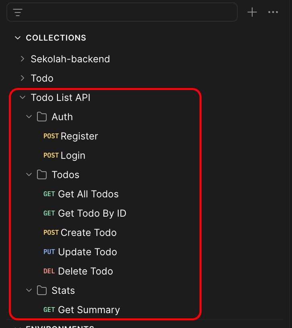
Task: Open the POST Register request
Action: [71, 136]
